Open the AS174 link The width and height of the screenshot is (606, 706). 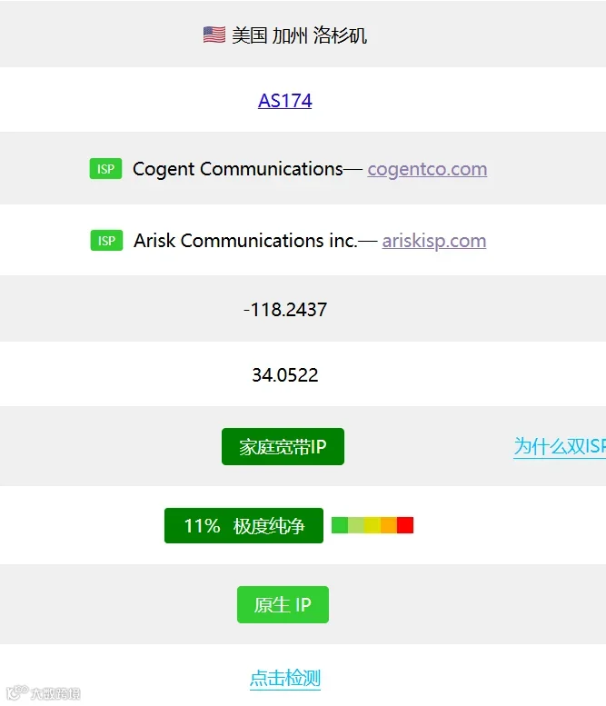tap(285, 101)
